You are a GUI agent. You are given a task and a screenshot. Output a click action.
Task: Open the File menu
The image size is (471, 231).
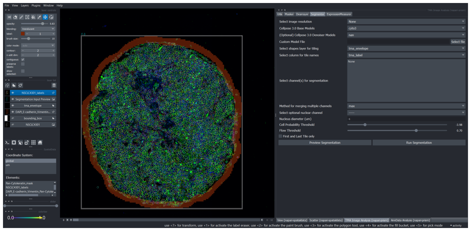click(7, 5)
